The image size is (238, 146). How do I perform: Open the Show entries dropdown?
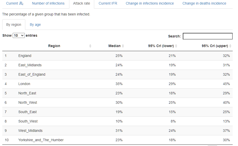(x=19, y=35)
